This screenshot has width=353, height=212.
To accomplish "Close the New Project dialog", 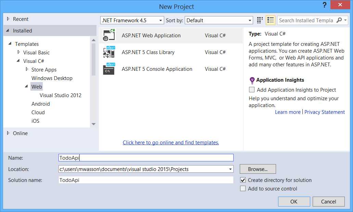I will coord(340,5).
